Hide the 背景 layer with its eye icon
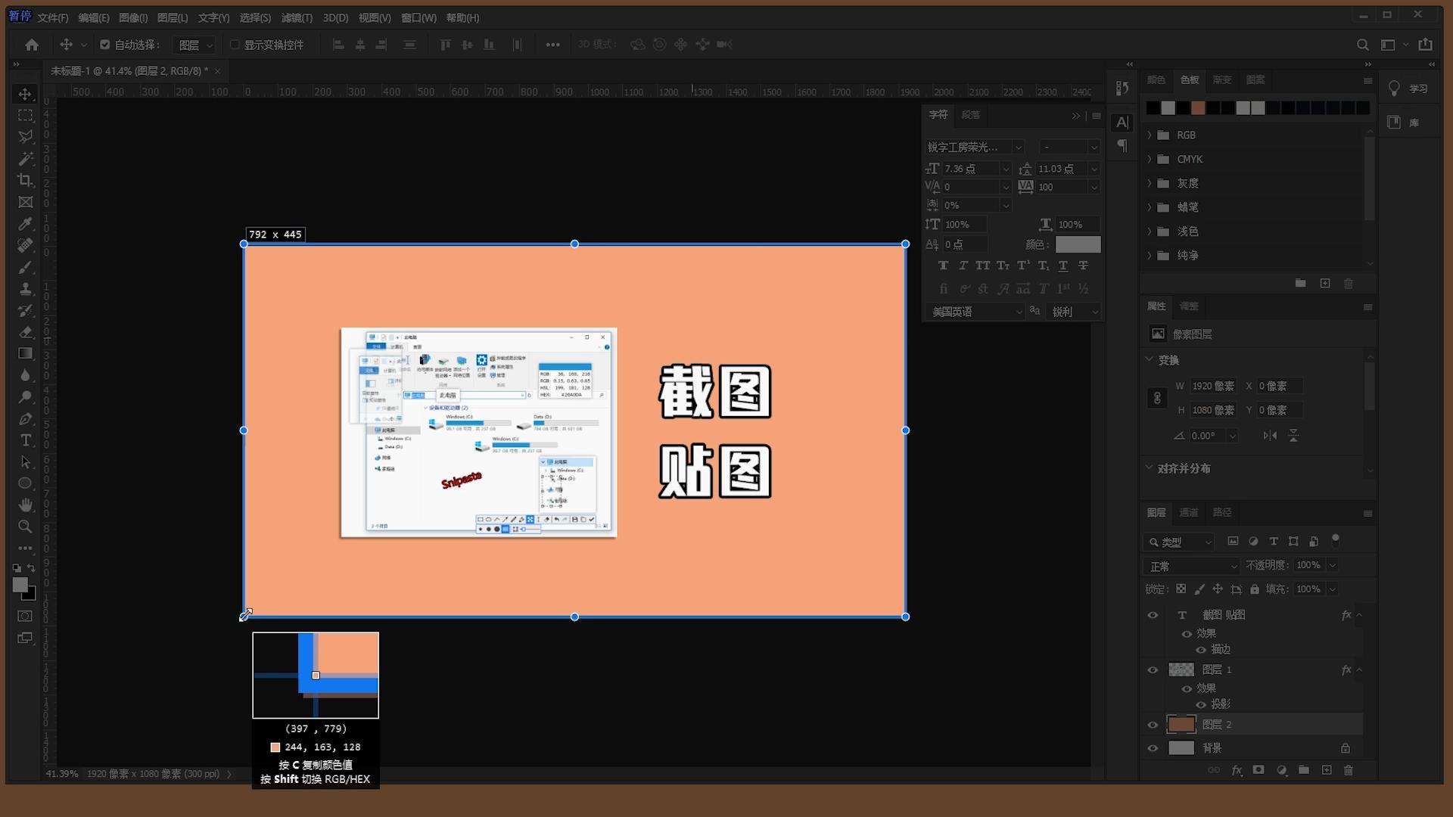The width and height of the screenshot is (1453, 817). tap(1153, 748)
